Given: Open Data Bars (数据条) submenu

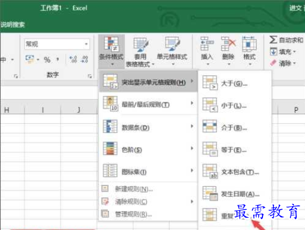Looking at the screenshot, I should (x=148, y=127).
